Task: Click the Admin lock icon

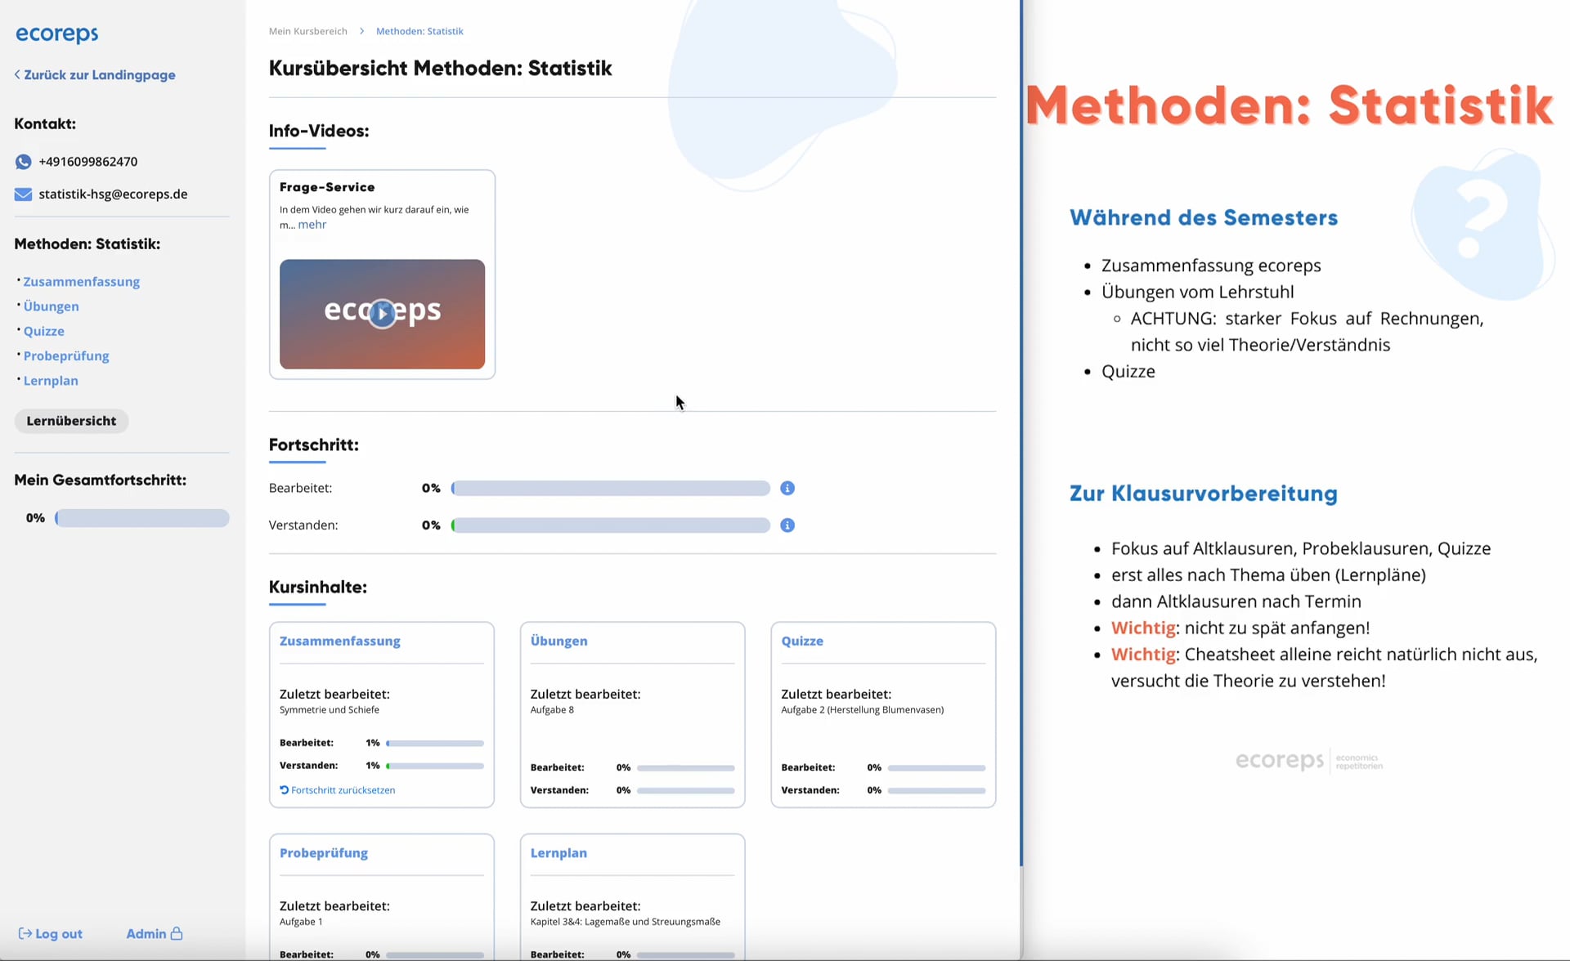Action: coord(176,933)
